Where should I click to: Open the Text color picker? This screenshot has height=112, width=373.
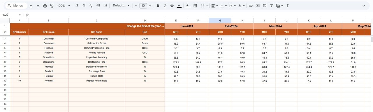click(179, 6)
